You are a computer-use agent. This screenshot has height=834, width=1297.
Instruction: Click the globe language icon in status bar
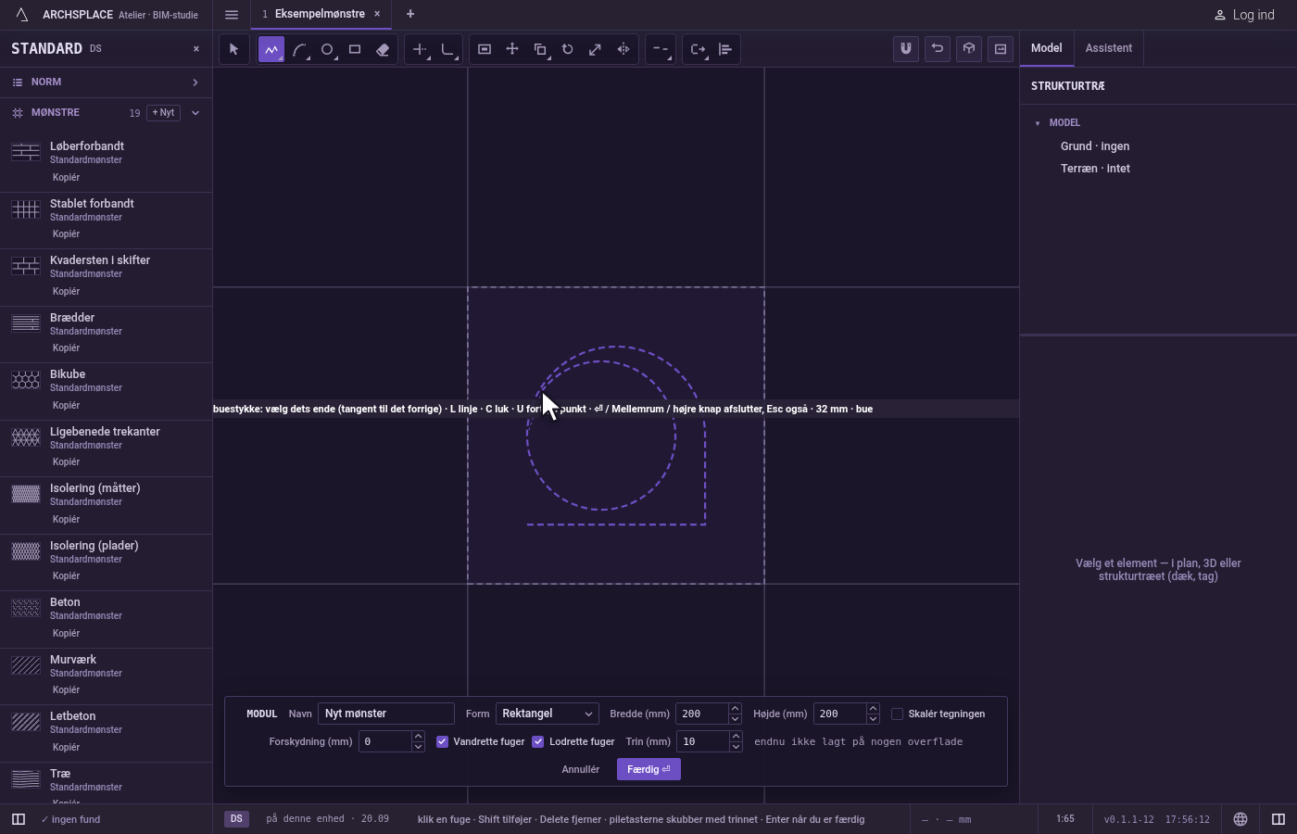pos(1240,819)
